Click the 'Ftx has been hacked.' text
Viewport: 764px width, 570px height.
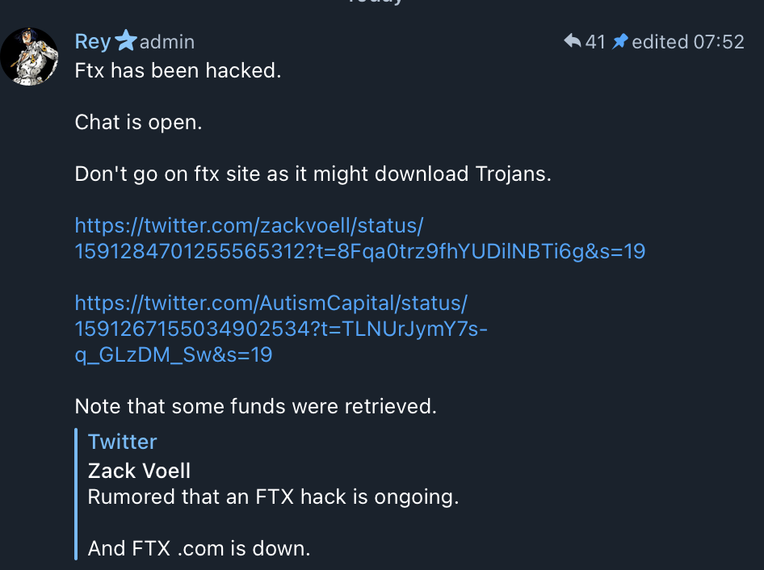pyautogui.click(x=178, y=70)
